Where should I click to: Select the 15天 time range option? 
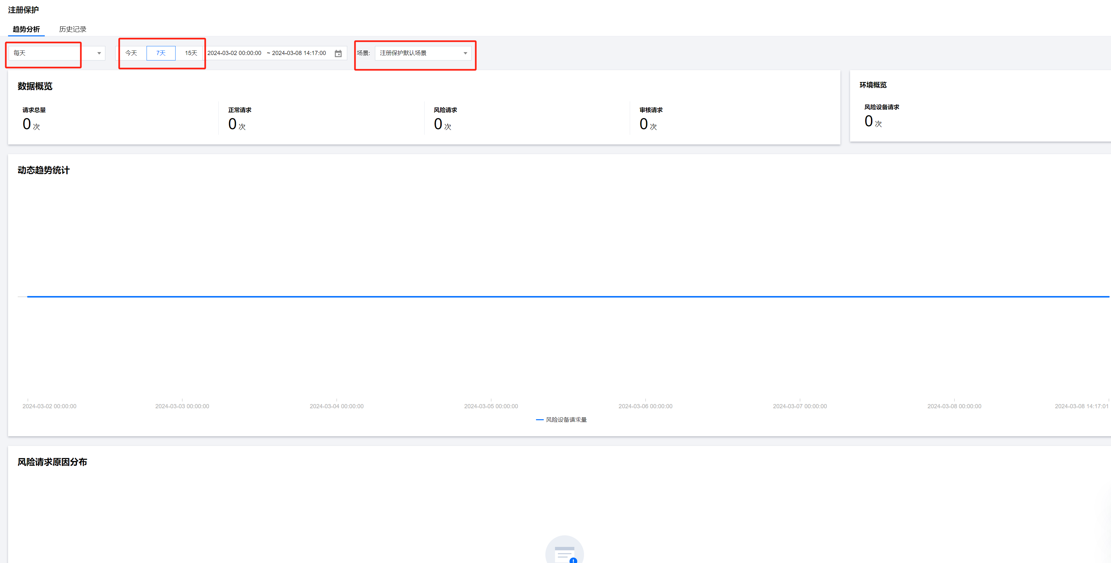(191, 53)
